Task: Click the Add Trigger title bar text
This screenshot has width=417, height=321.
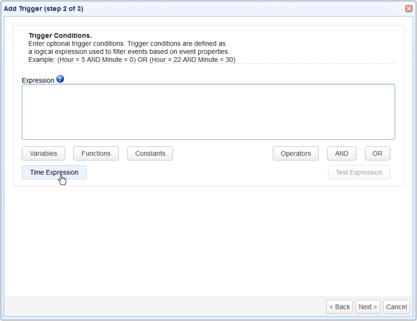Action: click(x=43, y=8)
